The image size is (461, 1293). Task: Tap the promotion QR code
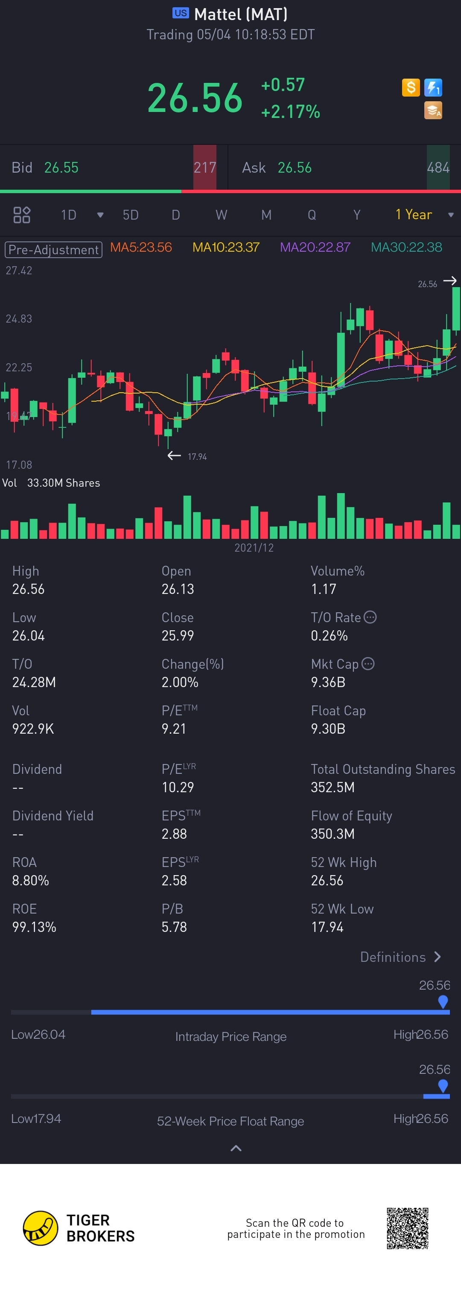[x=407, y=1228]
